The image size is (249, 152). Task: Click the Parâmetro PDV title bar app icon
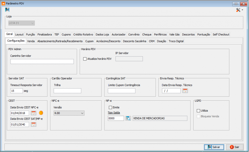point(3,3)
